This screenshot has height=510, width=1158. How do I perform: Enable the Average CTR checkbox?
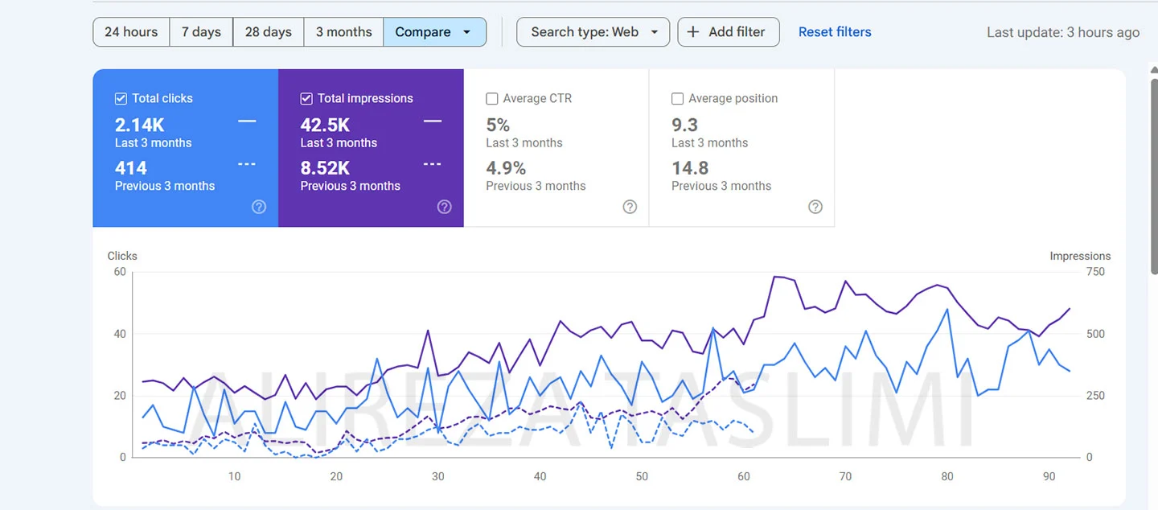tap(492, 98)
